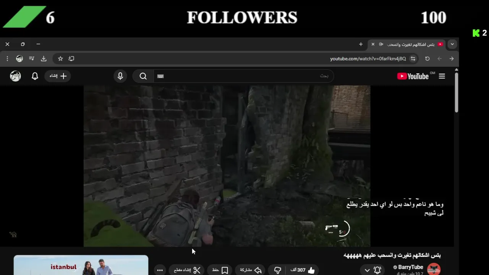Start voice search with microphone
489x275 pixels.
pos(120,76)
